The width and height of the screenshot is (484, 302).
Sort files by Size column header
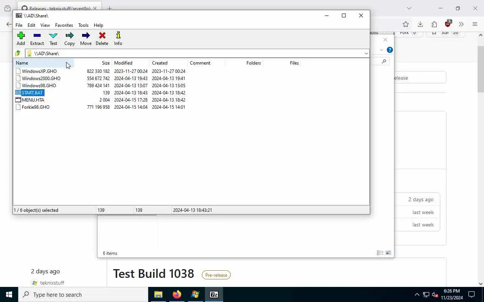point(93,63)
